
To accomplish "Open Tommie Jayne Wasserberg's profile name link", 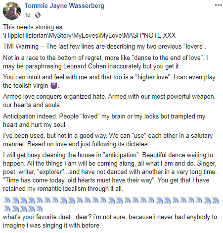I will pyautogui.click(x=64, y=6).
